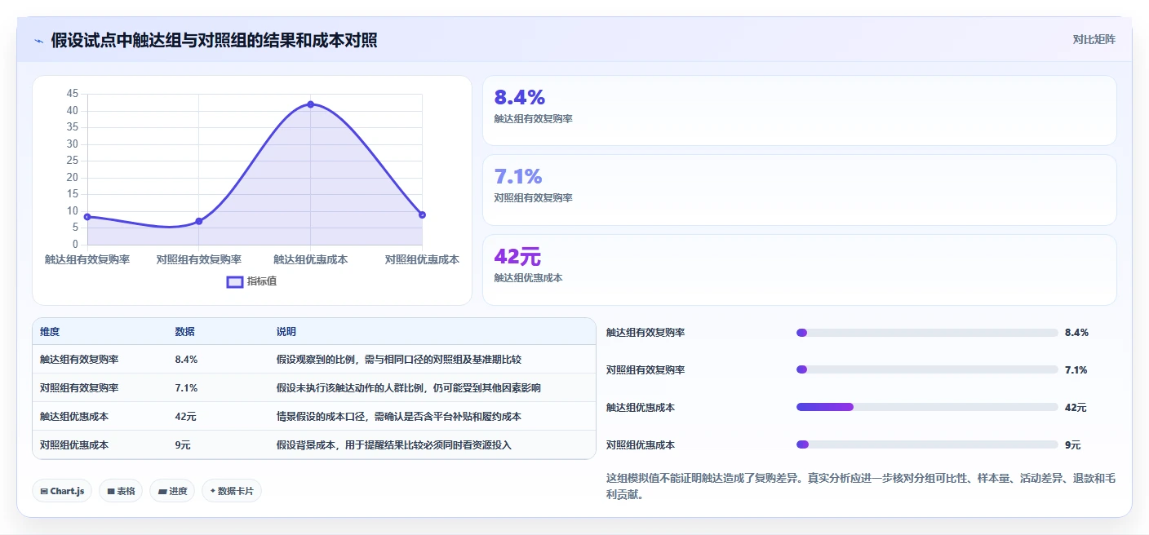The image size is (1149, 535).
Task: Click the 表格 chip
Action: pyautogui.click(x=121, y=491)
